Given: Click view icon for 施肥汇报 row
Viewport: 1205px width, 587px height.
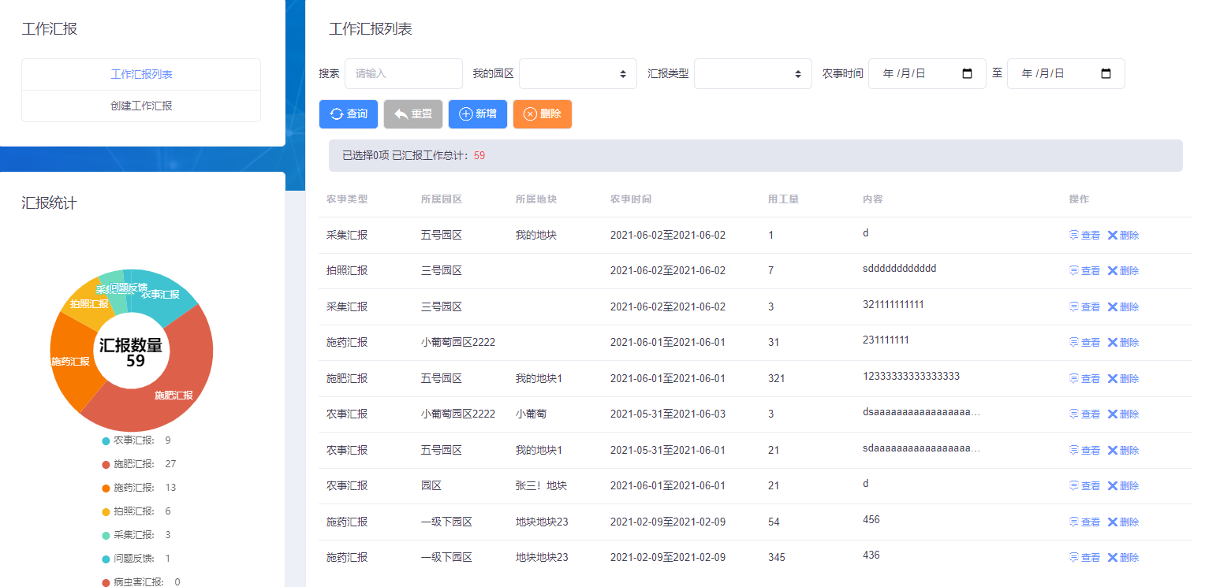Looking at the screenshot, I should pos(1074,378).
